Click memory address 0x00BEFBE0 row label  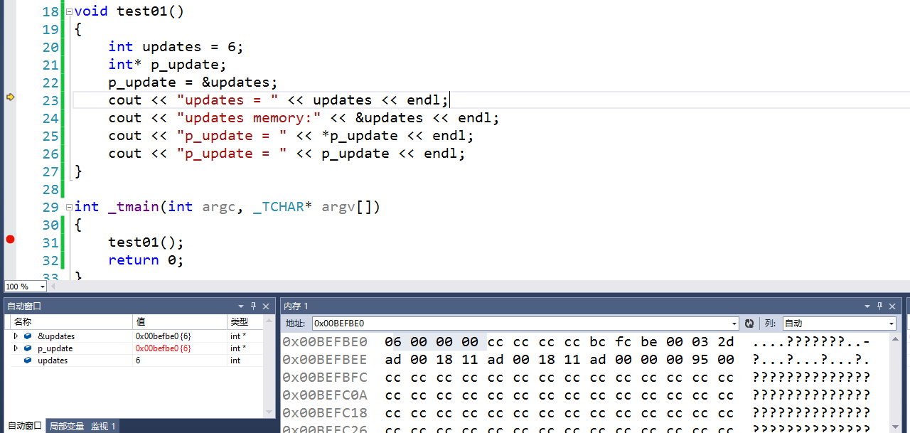(325, 342)
